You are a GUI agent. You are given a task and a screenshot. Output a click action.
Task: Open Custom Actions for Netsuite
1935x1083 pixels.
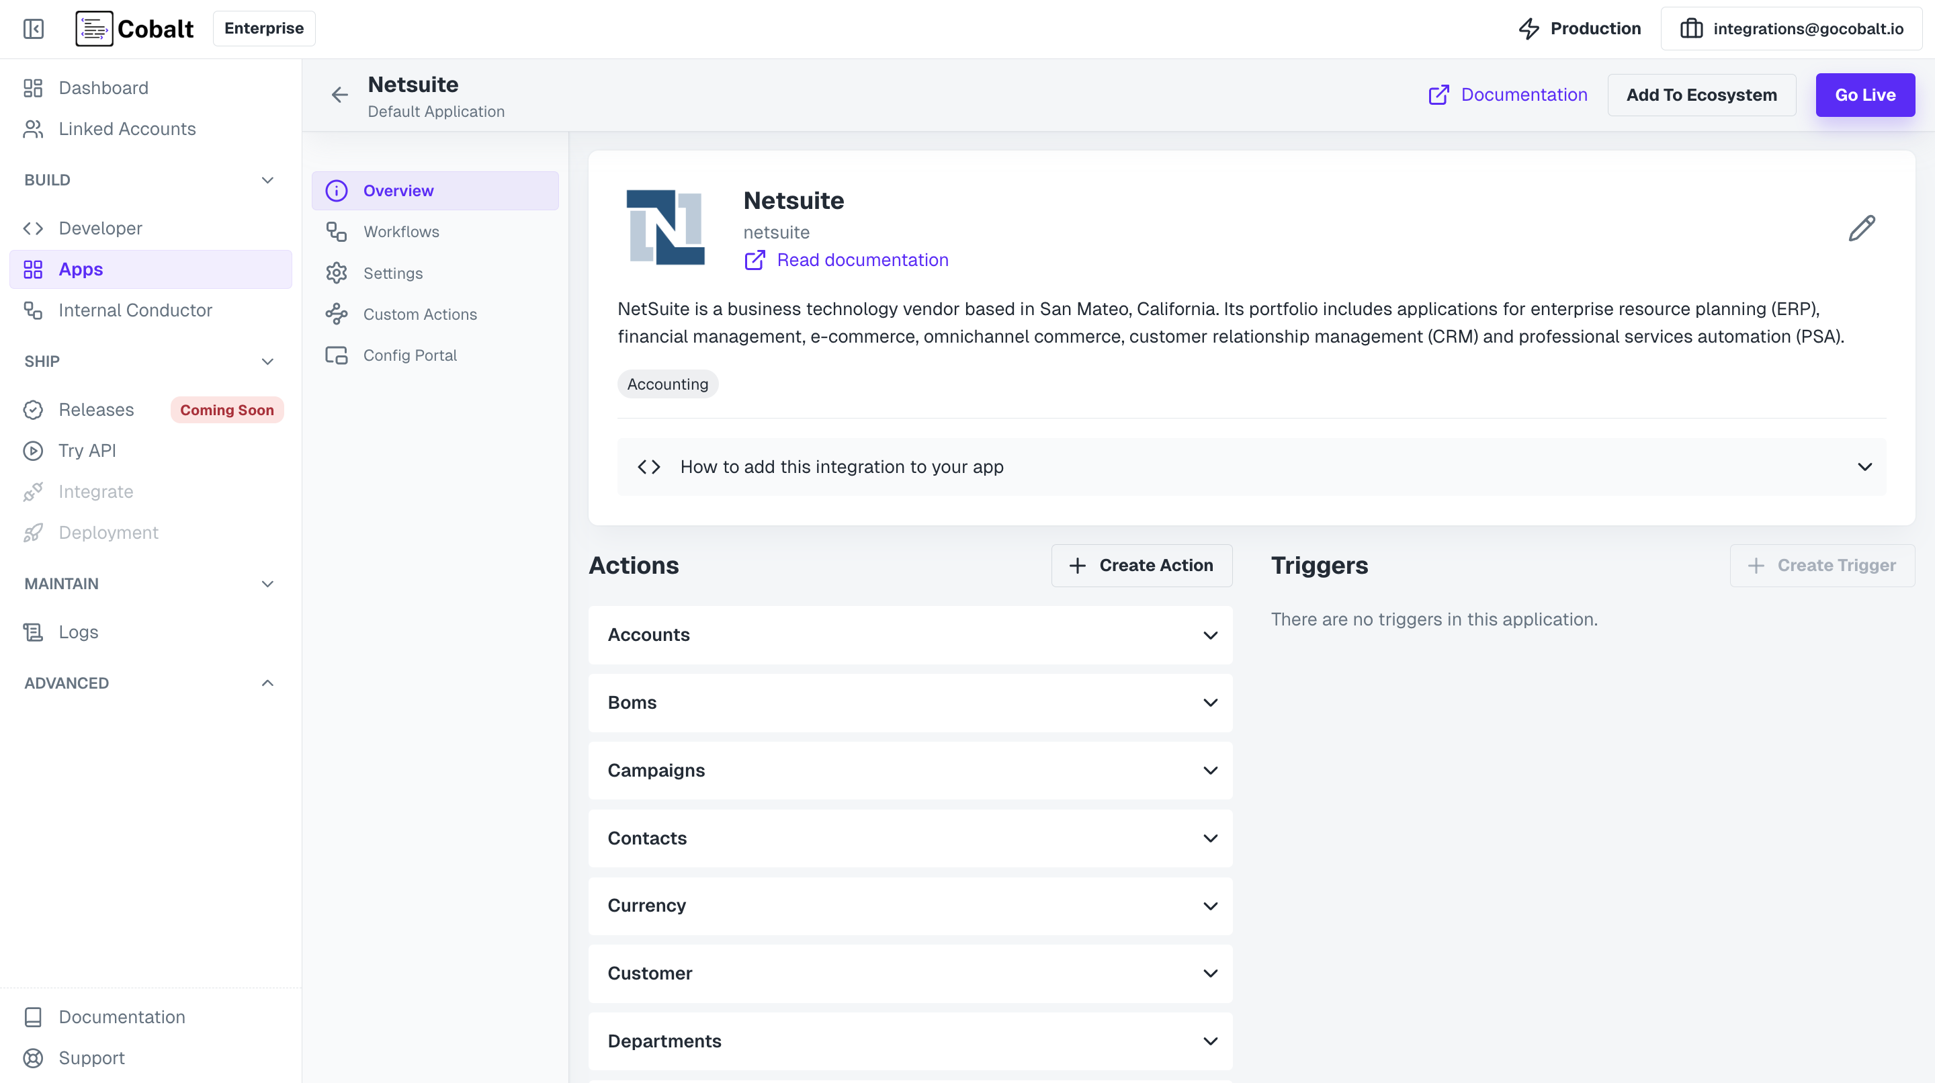pyautogui.click(x=419, y=314)
